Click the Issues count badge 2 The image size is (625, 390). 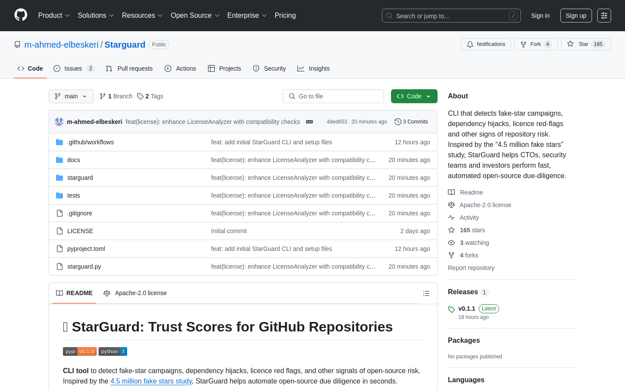click(91, 68)
